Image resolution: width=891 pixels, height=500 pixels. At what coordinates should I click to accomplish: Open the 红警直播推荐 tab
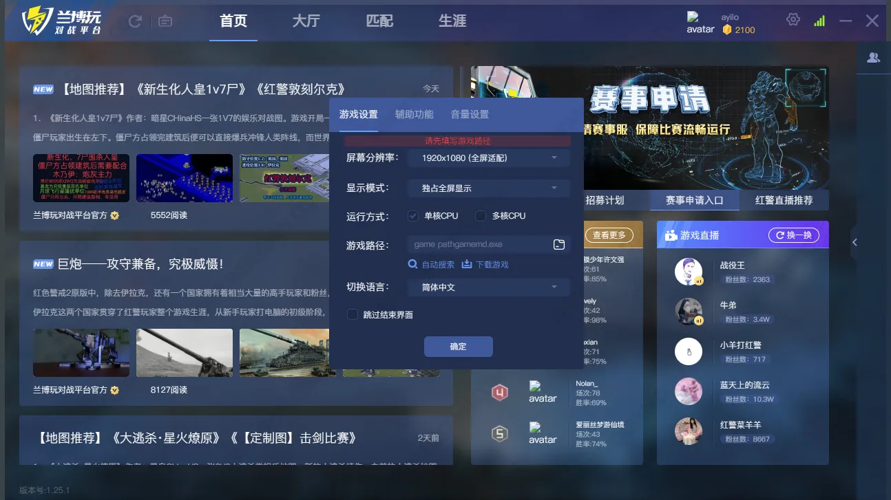coord(784,200)
